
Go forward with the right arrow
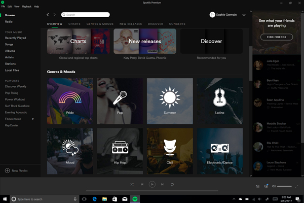(x=55, y=15)
